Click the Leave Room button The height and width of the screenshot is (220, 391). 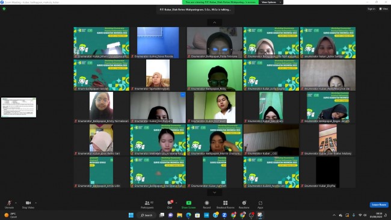click(x=379, y=204)
